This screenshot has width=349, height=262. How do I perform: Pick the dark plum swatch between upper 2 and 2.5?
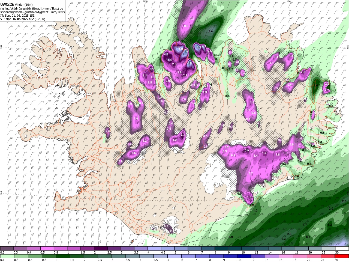100,249
